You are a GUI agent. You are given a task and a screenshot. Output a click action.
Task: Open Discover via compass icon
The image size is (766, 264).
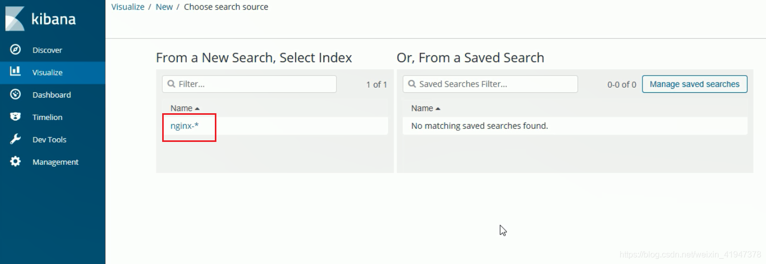click(16, 50)
